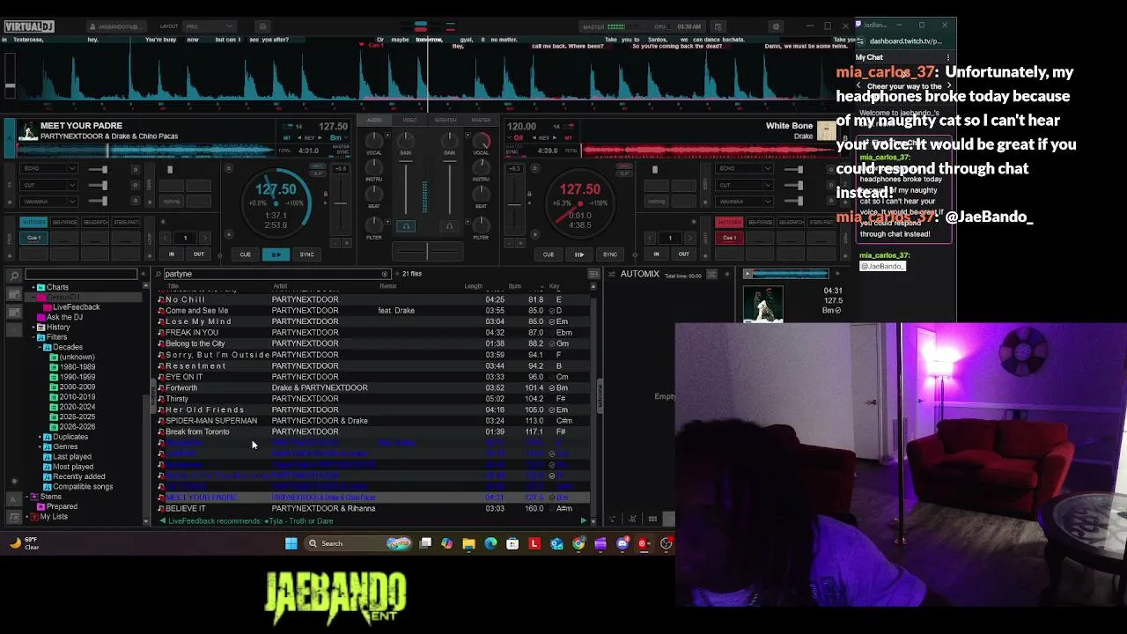Click the right deck VOCAL stem knob
The height and width of the screenshot is (634, 1127).
point(481,140)
